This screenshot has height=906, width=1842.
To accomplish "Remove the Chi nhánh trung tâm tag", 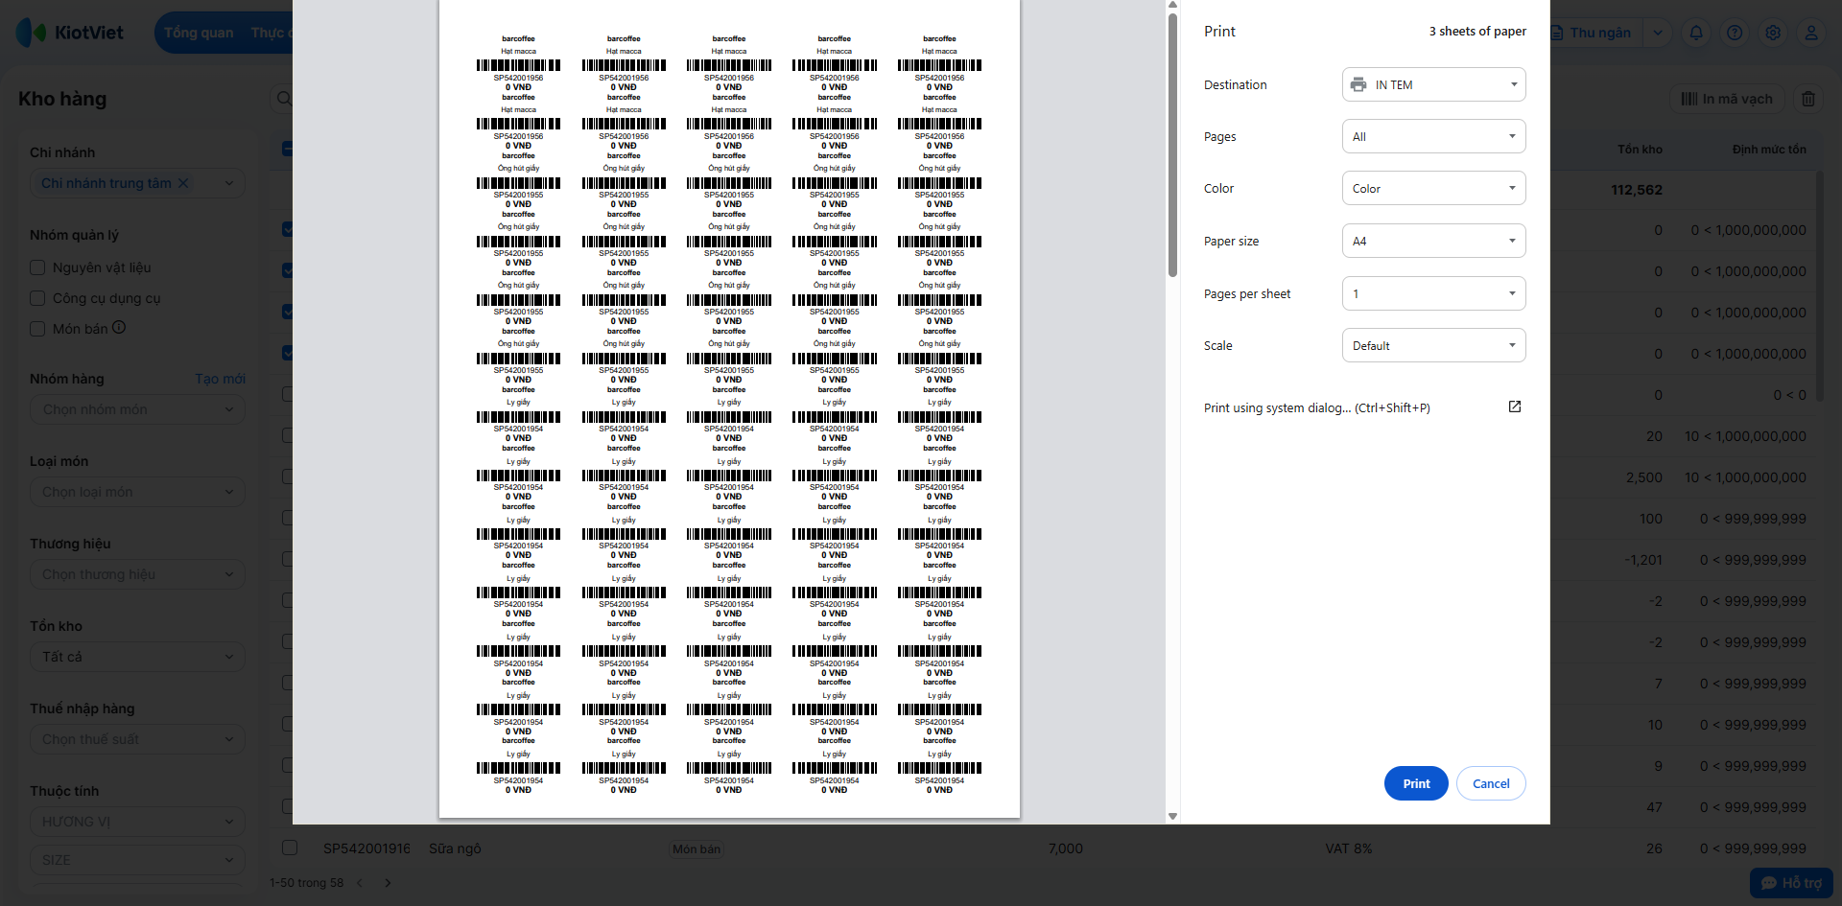I will (x=183, y=183).
